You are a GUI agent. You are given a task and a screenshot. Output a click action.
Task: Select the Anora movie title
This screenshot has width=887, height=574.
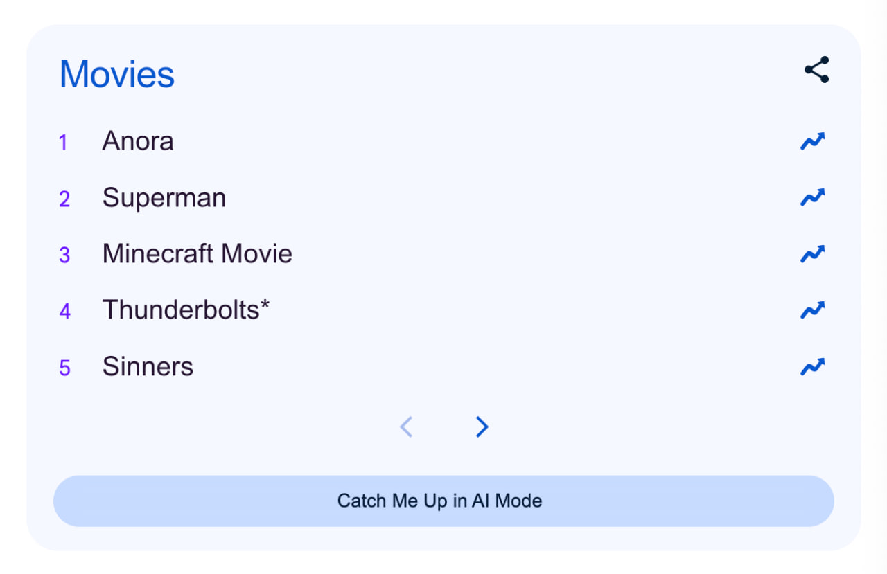point(138,141)
